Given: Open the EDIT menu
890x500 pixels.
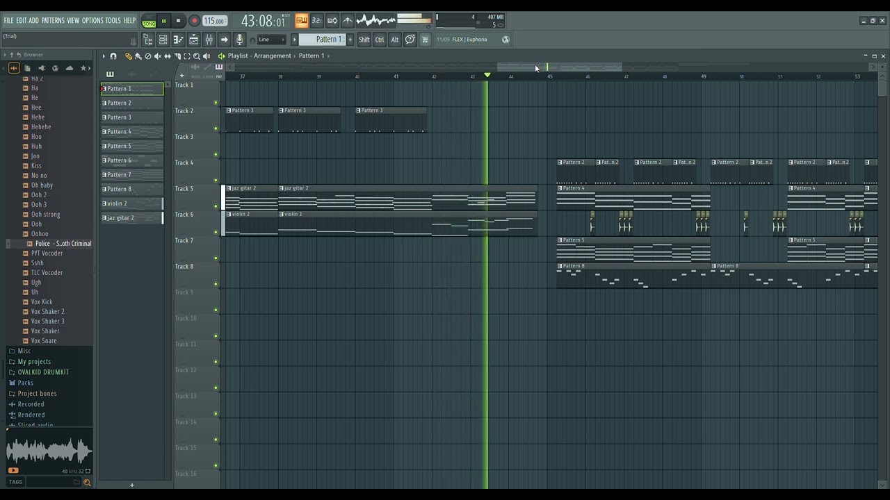Looking at the screenshot, I should pyautogui.click(x=22, y=20).
